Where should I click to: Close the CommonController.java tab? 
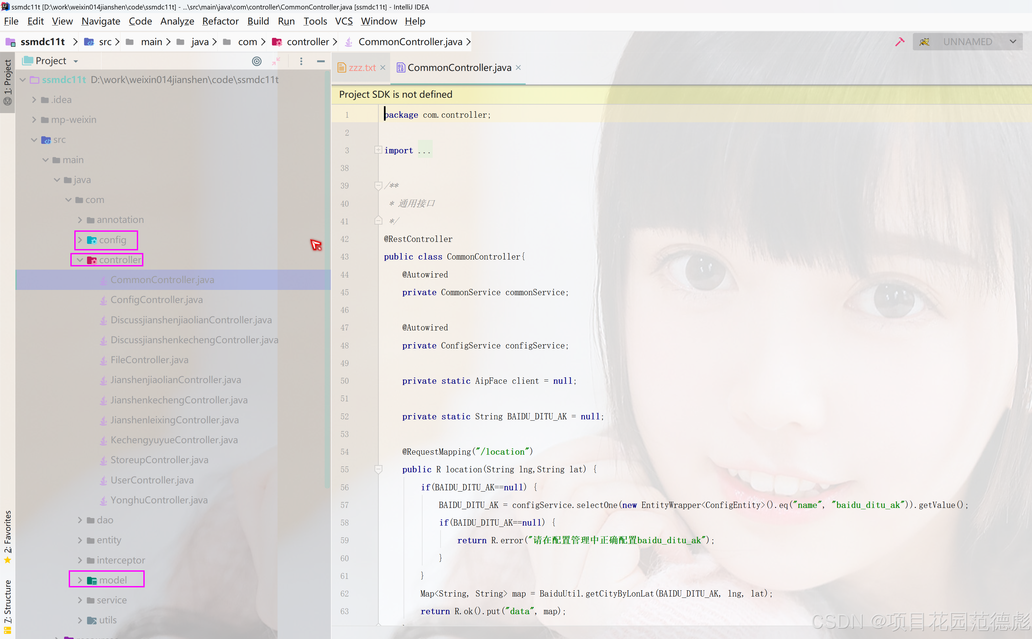(x=518, y=68)
